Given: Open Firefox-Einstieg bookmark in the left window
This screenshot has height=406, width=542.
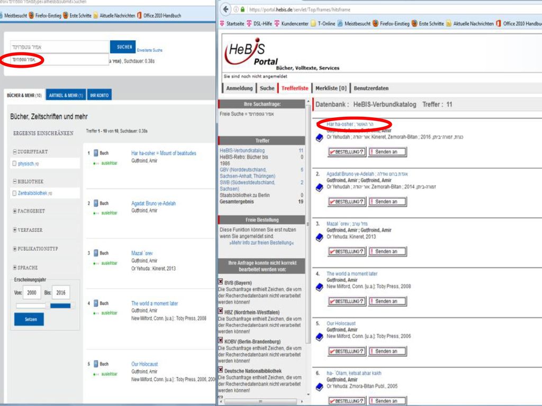Looking at the screenshot, I should click(x=45, y=15).
